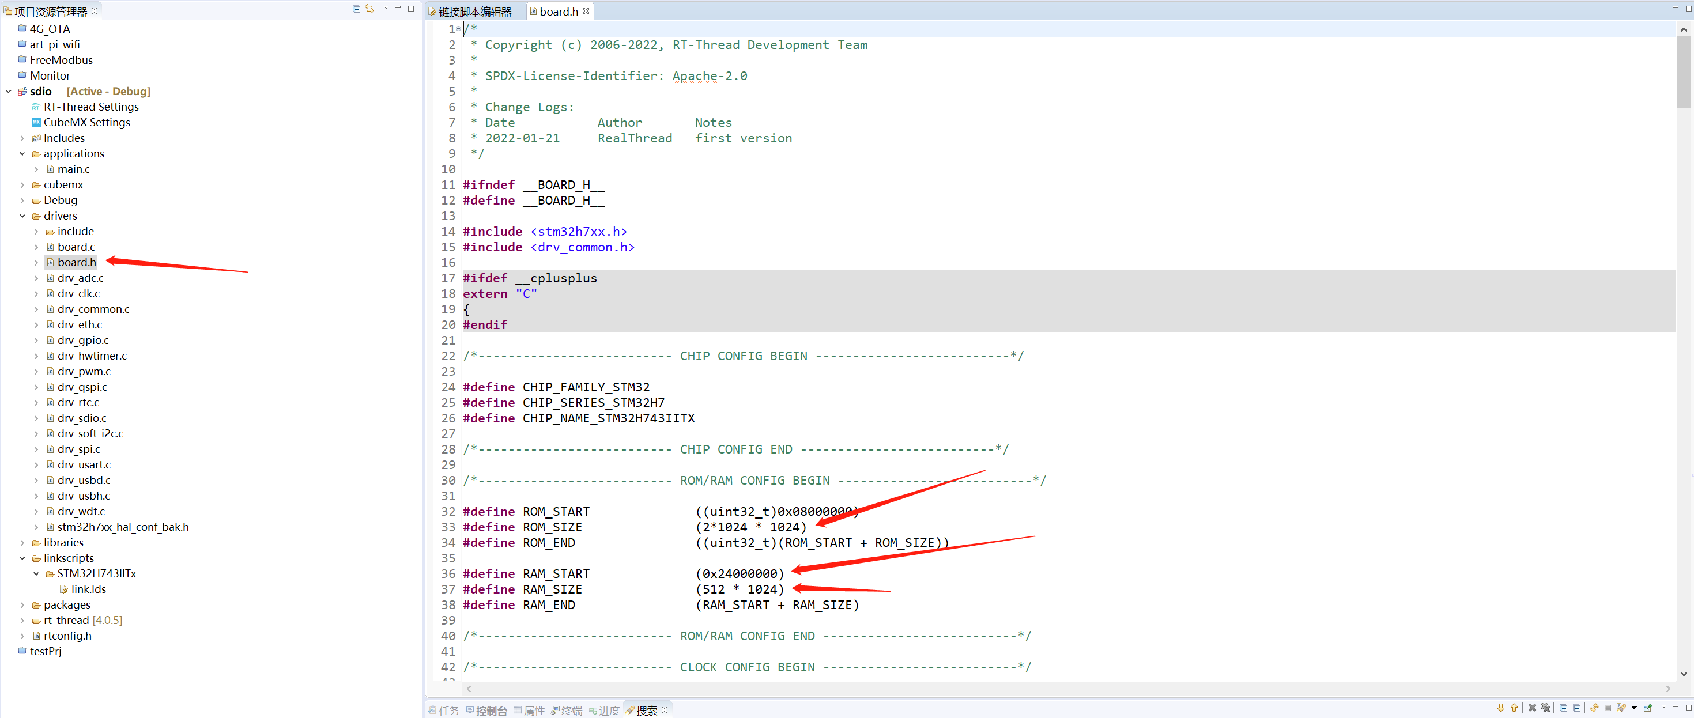The height and width of the screenshot is (718, 1694).
Task: Click the editor vertical scrollbar thumb
Action: (1683, 73)
